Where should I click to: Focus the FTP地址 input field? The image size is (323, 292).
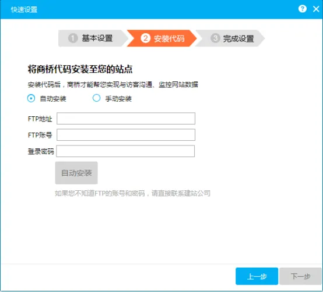[126, 118]
